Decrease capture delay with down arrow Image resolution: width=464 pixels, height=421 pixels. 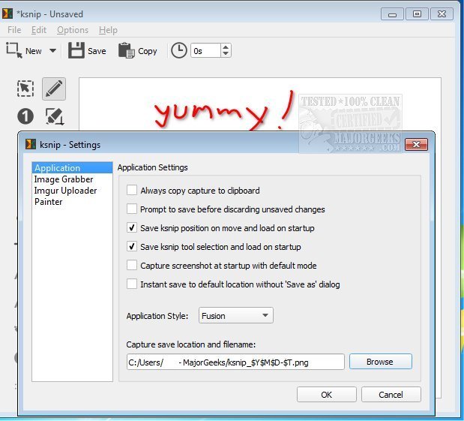[226, 54]
